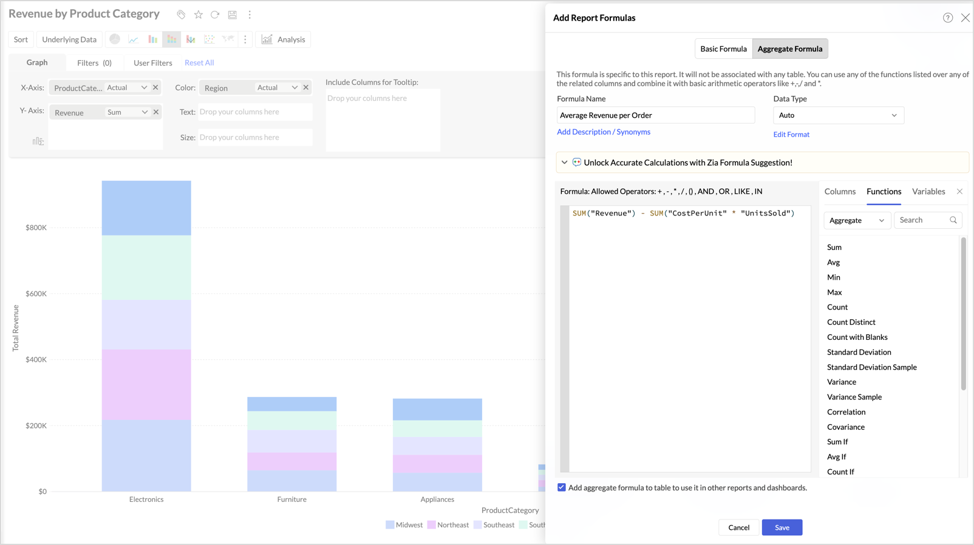Switch to the line chart type
The width and height of the screenshot is (974, 545).
pos(134,39)
